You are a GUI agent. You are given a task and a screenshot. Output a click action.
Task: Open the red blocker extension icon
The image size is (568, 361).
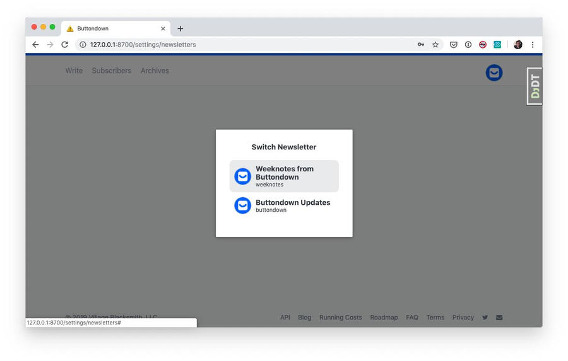(x=483, y=45)
